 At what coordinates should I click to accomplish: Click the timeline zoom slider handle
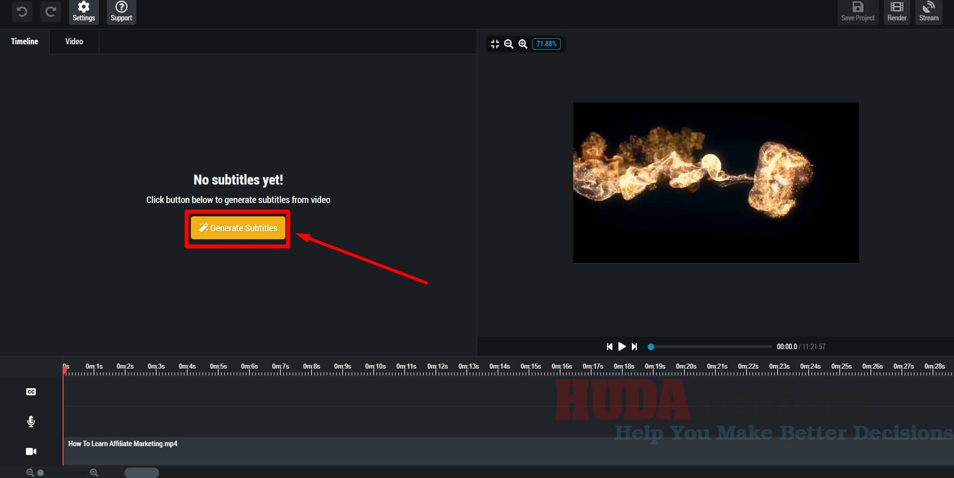41,473
